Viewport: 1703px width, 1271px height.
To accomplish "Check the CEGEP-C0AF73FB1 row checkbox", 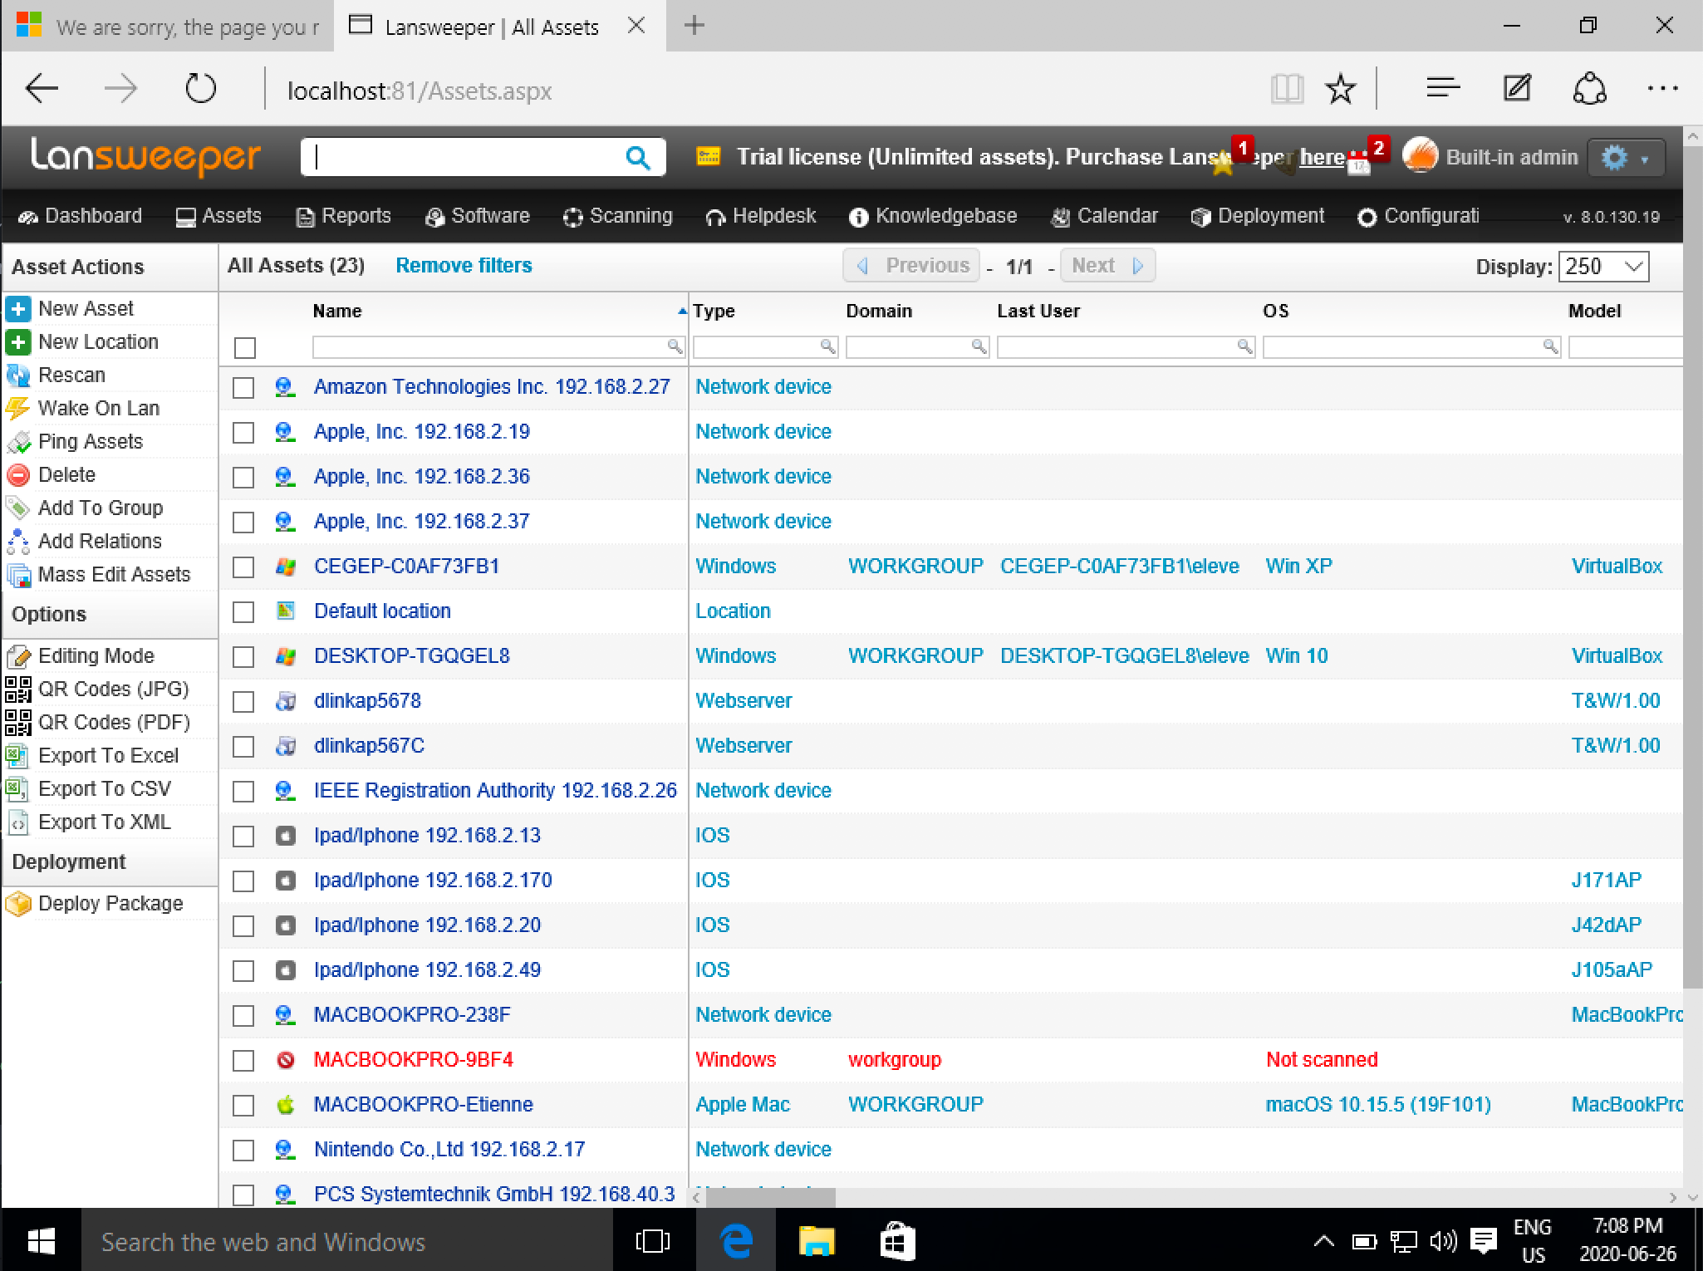I will tap(243, 567).
